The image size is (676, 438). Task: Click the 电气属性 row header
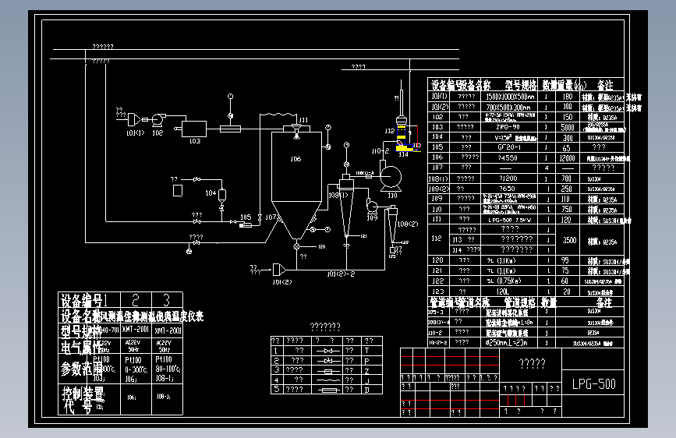click(82, 347)
